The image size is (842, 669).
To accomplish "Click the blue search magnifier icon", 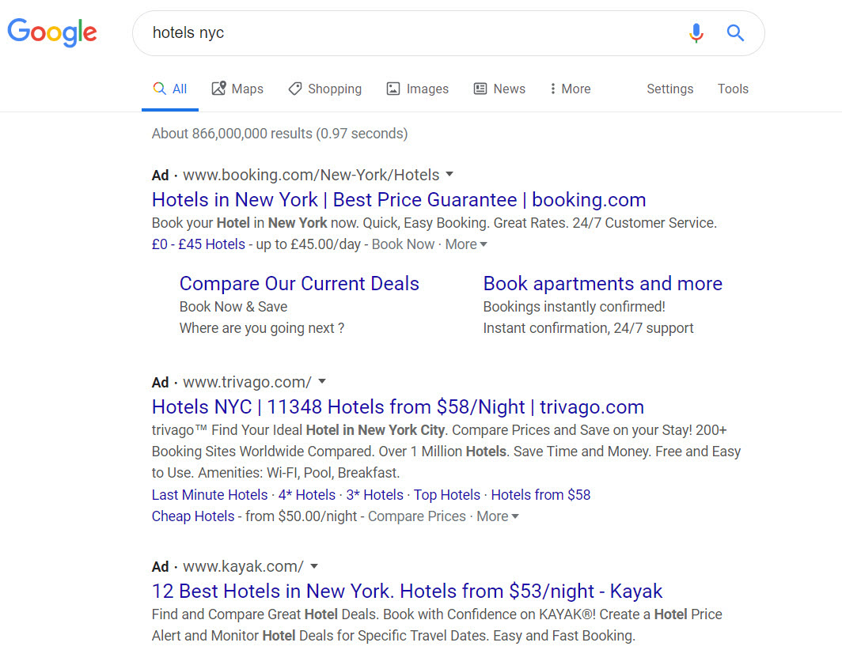I will tap(735, 33).
